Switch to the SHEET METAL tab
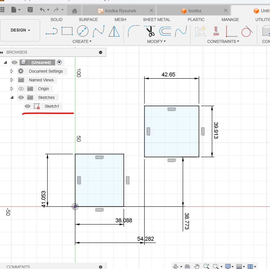 tap(157, 20)
